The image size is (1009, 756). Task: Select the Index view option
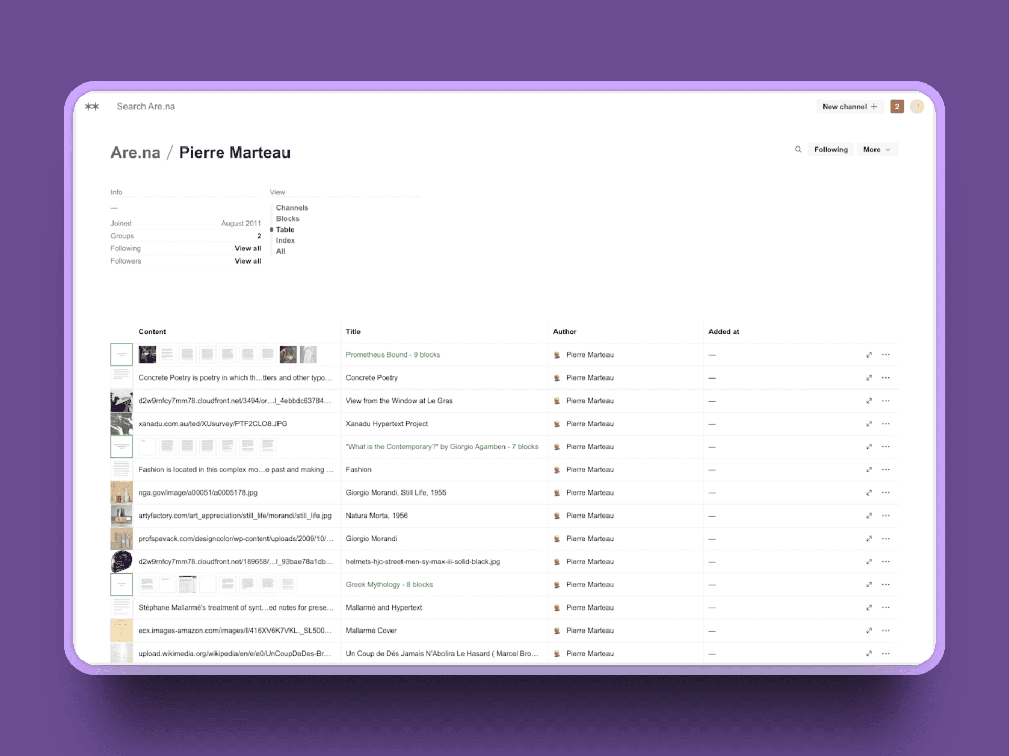click(285, 240)
